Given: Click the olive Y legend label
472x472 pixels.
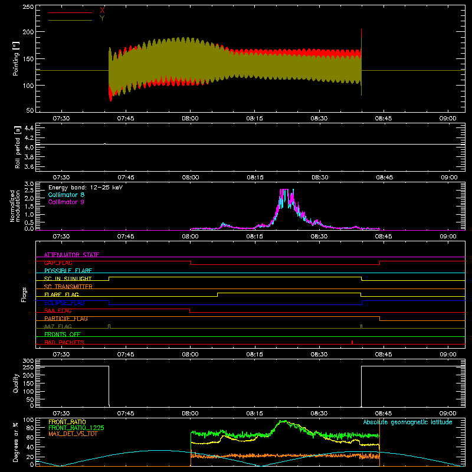Looking at the screenshot, I should pos(102,18).
